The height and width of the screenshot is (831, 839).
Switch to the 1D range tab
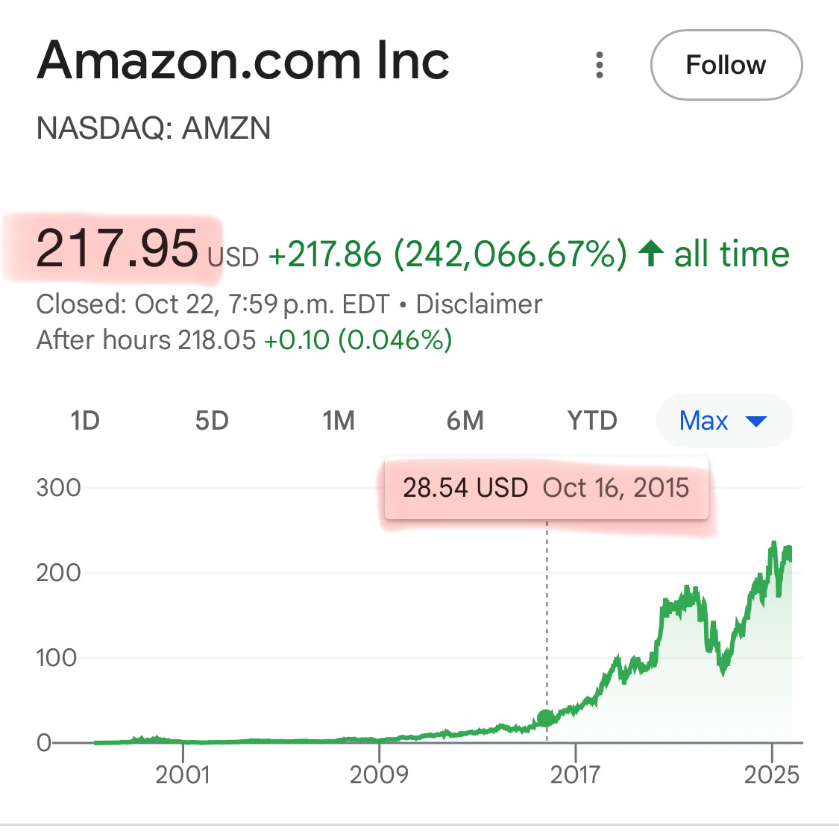85,421
